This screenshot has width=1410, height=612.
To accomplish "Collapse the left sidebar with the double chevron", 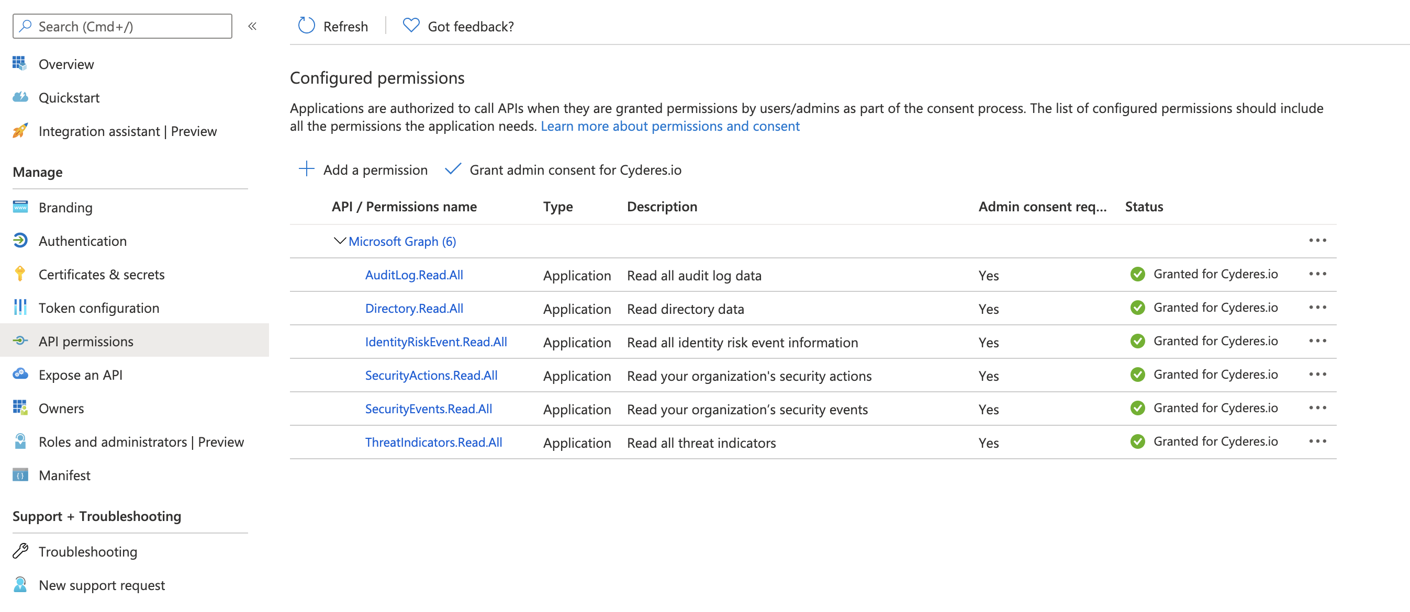I will pos(252,26).
